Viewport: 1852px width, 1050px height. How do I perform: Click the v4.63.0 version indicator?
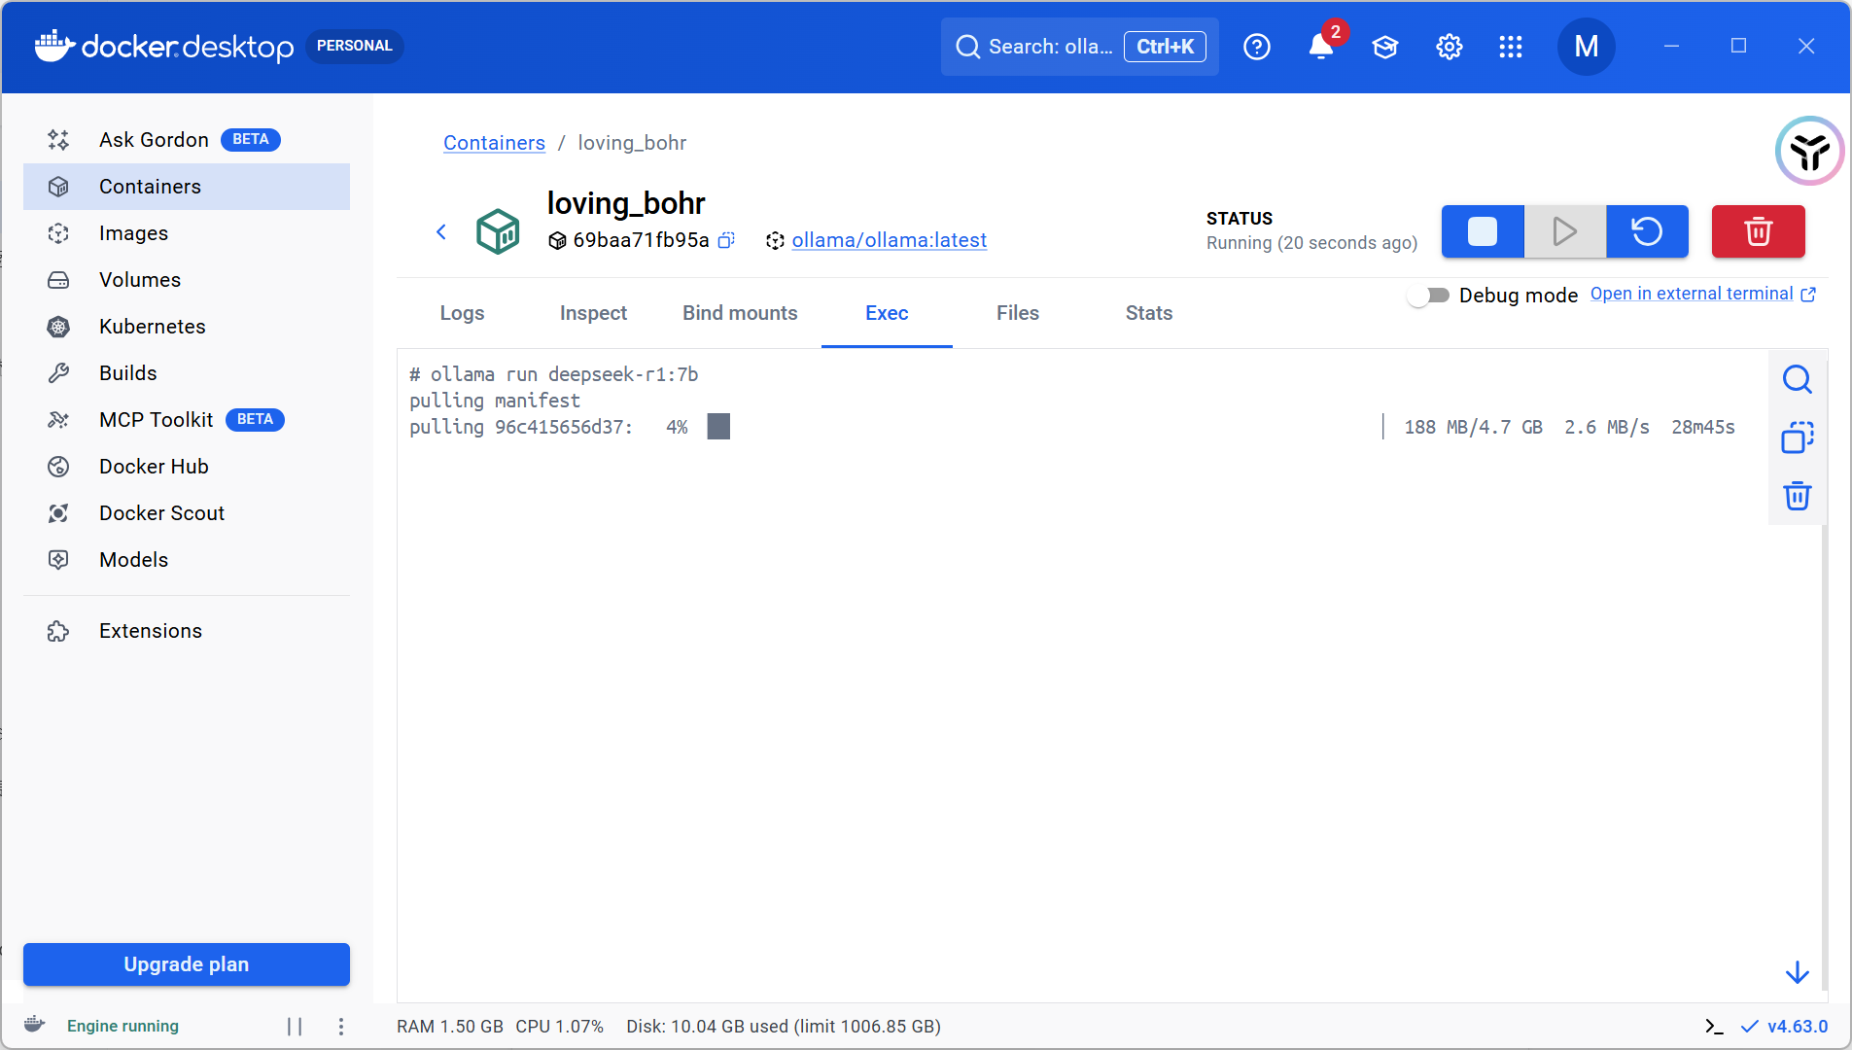click(1785, 1027)
